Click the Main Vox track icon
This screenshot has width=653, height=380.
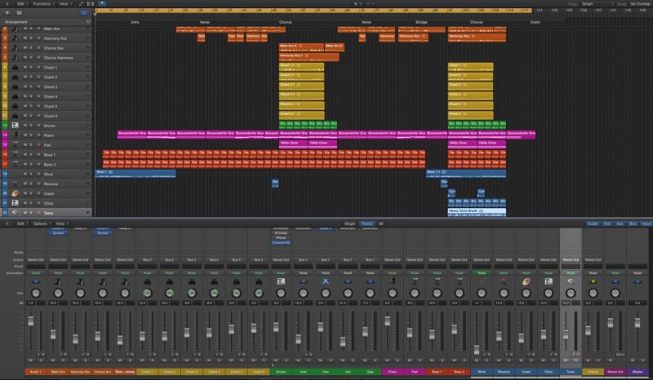[15, 29]
